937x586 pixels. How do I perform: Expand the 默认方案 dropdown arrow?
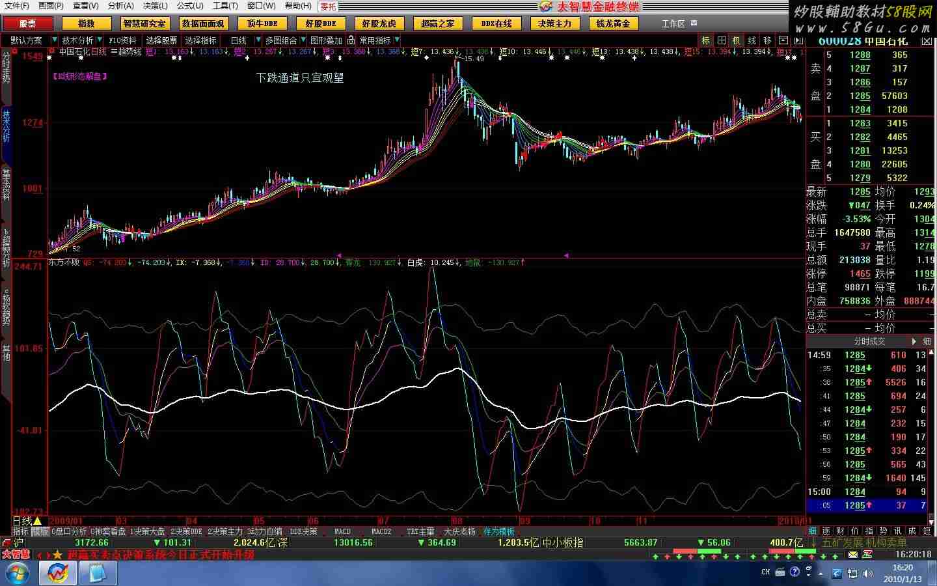click(55, 40)
